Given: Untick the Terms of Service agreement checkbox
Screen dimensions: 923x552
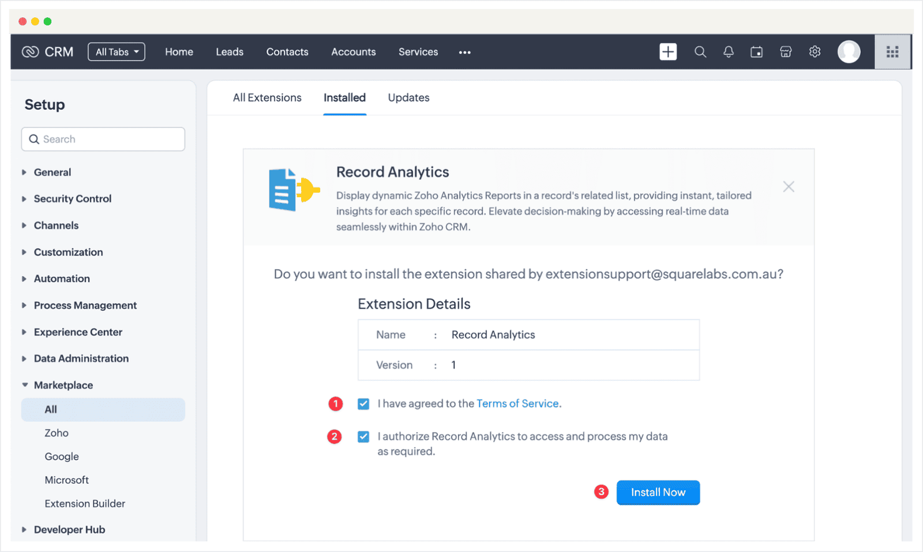Looking at the screenshot, I should (363, 404).
